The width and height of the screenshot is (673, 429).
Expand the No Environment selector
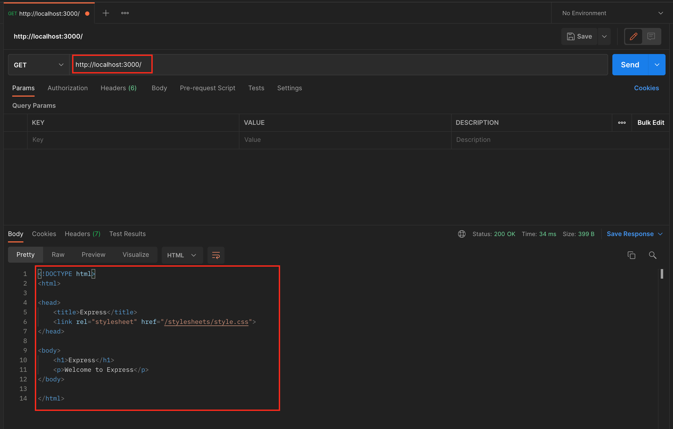(x=612, y=13)
